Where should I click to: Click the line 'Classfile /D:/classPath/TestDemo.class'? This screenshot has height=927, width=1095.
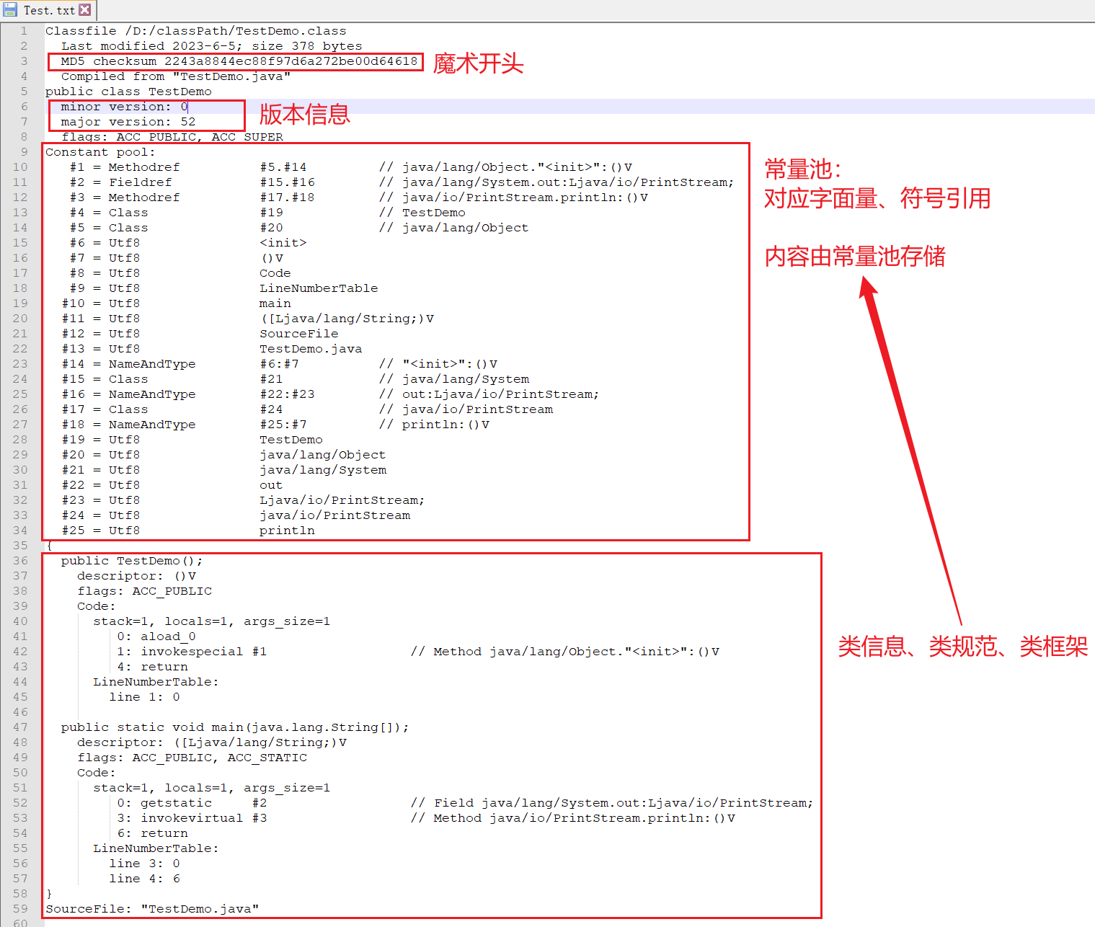coord(195,31)
